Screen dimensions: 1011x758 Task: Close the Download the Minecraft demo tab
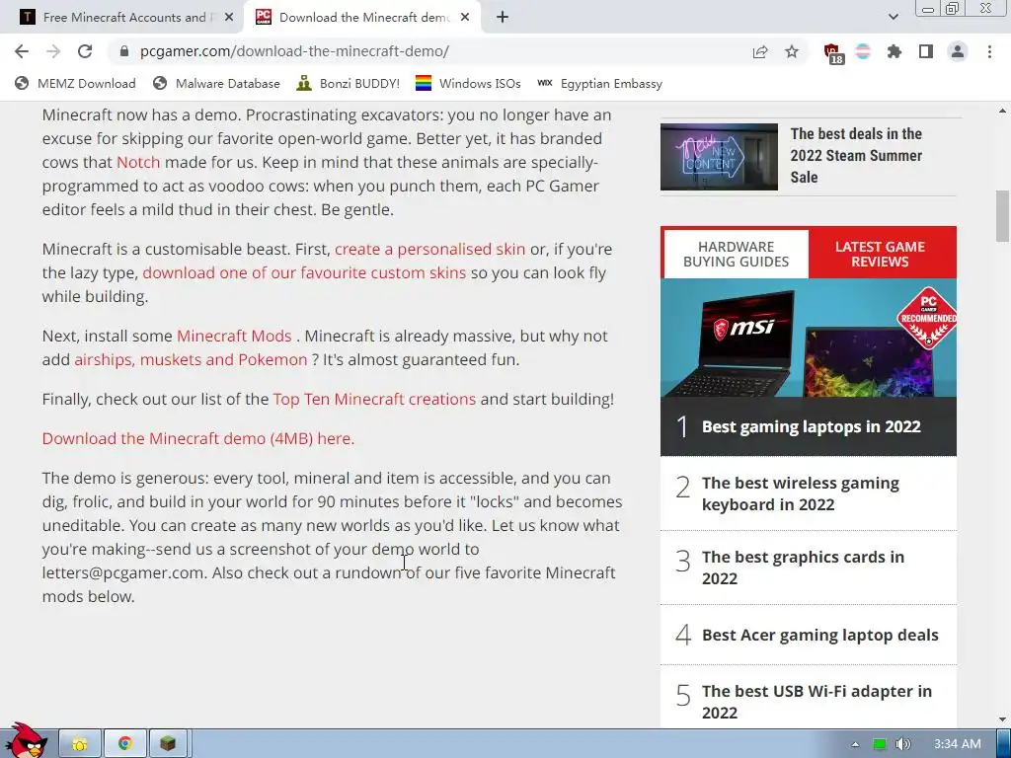(x=465, y=18)
